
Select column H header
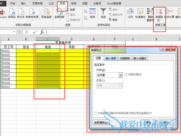pos(156,39)
